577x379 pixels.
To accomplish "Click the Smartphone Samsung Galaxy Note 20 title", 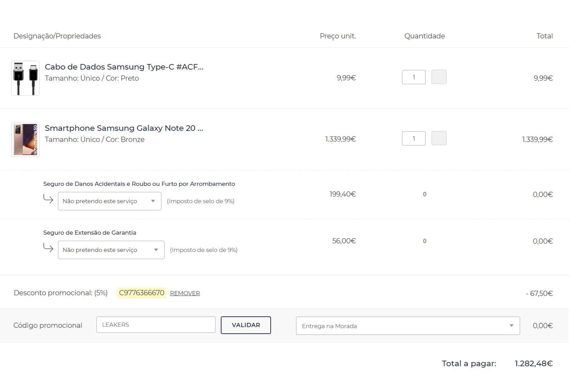I will coord(124,128).
